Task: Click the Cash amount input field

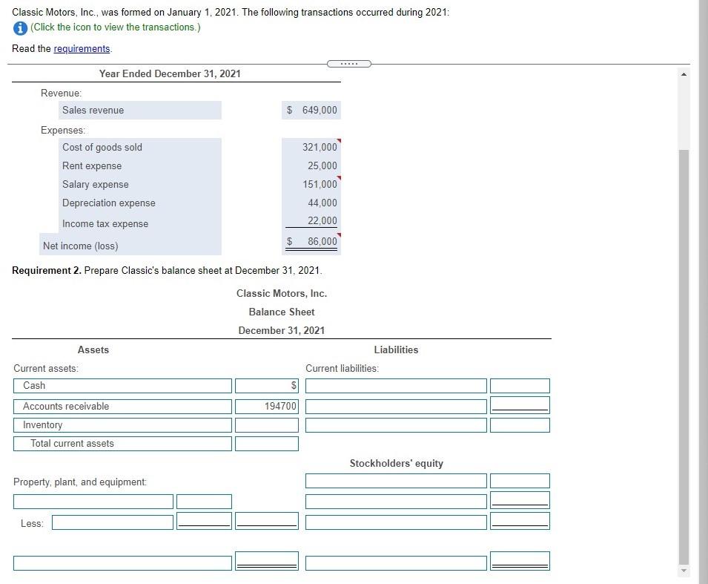Action: [x=267, y=386]
